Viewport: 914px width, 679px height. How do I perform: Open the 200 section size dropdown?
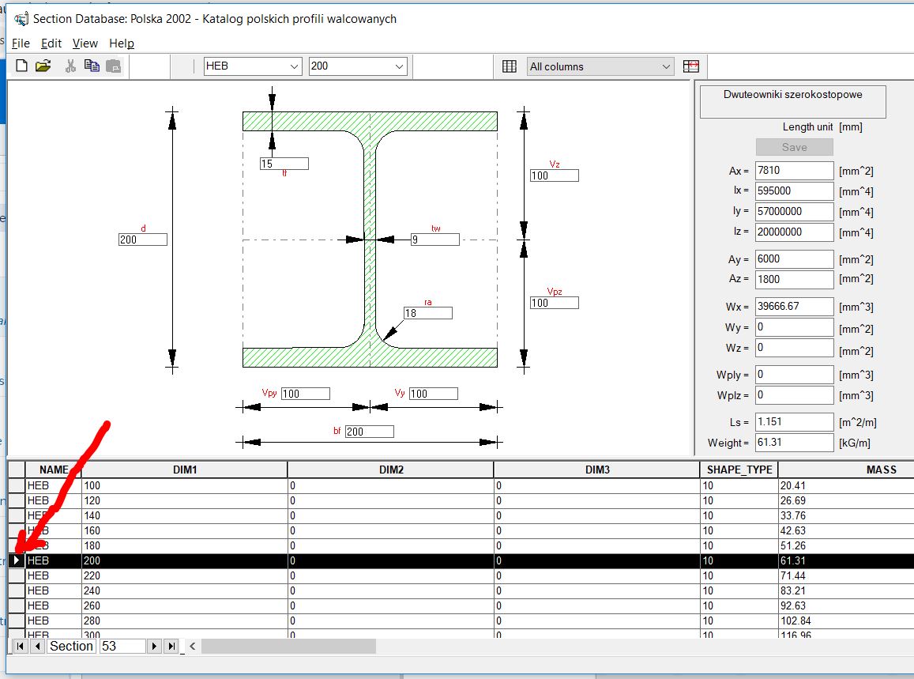point(399,66)
